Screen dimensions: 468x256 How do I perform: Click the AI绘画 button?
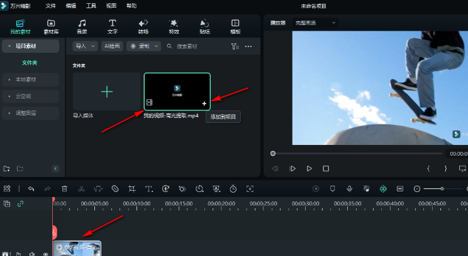point(112,46)
